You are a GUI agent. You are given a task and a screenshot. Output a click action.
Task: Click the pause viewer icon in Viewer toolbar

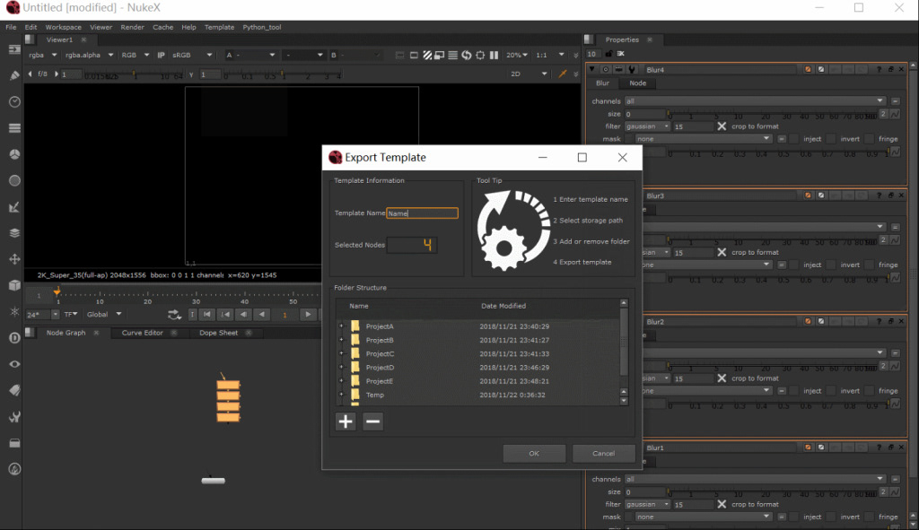pyautogui.click(x=495, y=55)
